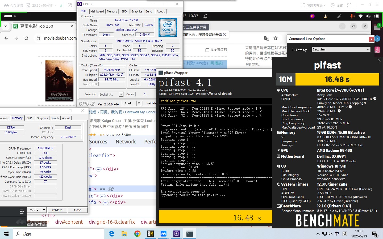Screen dimensions: 383x239
Task: Click the Shawshank Redemption poster thumbnail
Action: pyautogui.click(x=59, y=81)
